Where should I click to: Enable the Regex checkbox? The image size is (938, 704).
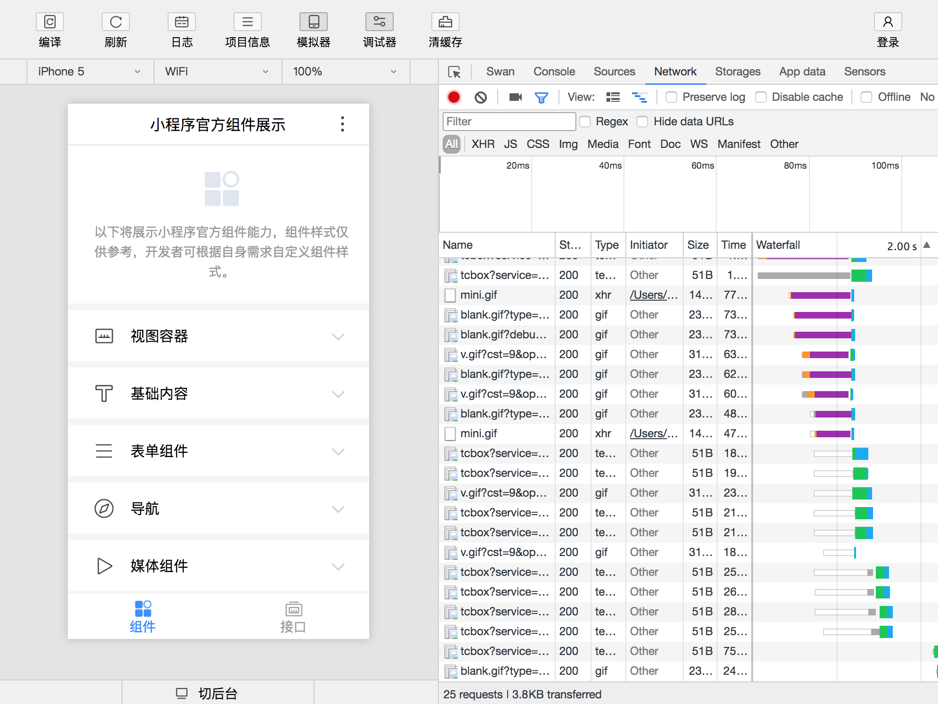click(x=585, y=122)
